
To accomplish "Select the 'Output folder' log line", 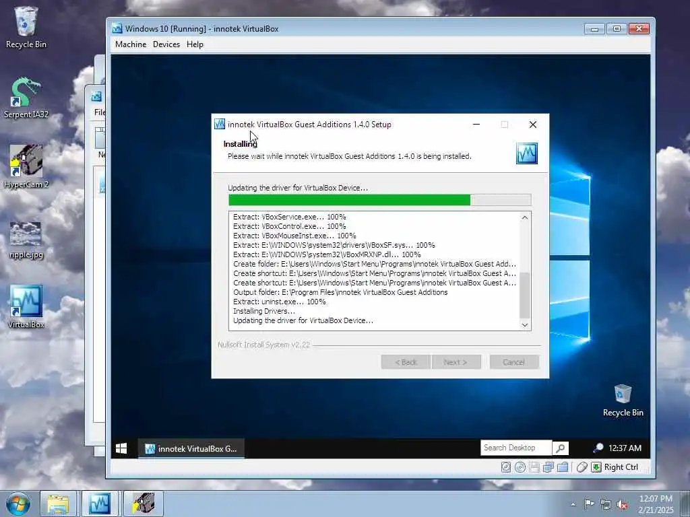I will point(340,292).
